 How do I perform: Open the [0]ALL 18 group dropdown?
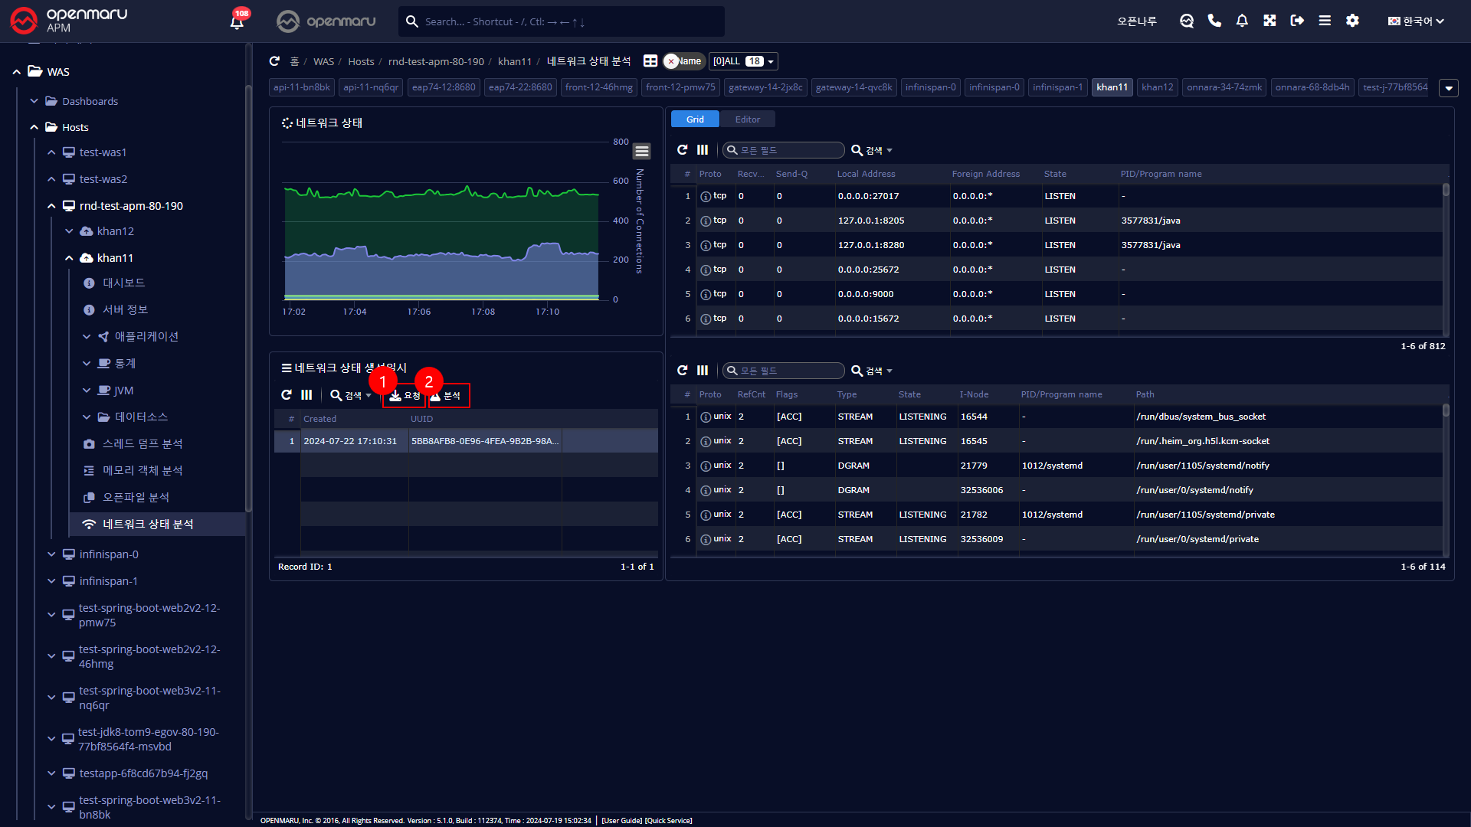743,61
